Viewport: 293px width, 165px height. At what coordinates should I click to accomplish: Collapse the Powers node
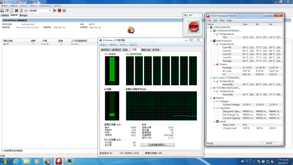214,65
